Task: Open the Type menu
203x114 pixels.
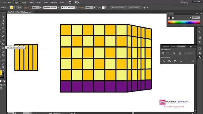Action: point(24,3)
